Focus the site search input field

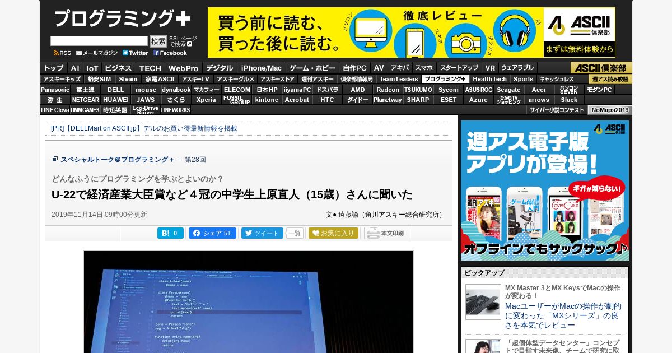pyautogui.click(x=99, y=41)
